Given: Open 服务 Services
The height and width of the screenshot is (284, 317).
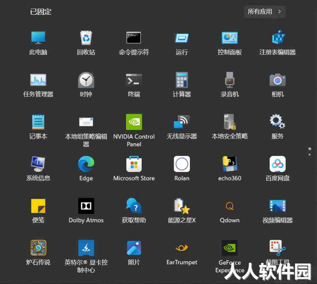Looking at the screenshot, I should (278, 122).
